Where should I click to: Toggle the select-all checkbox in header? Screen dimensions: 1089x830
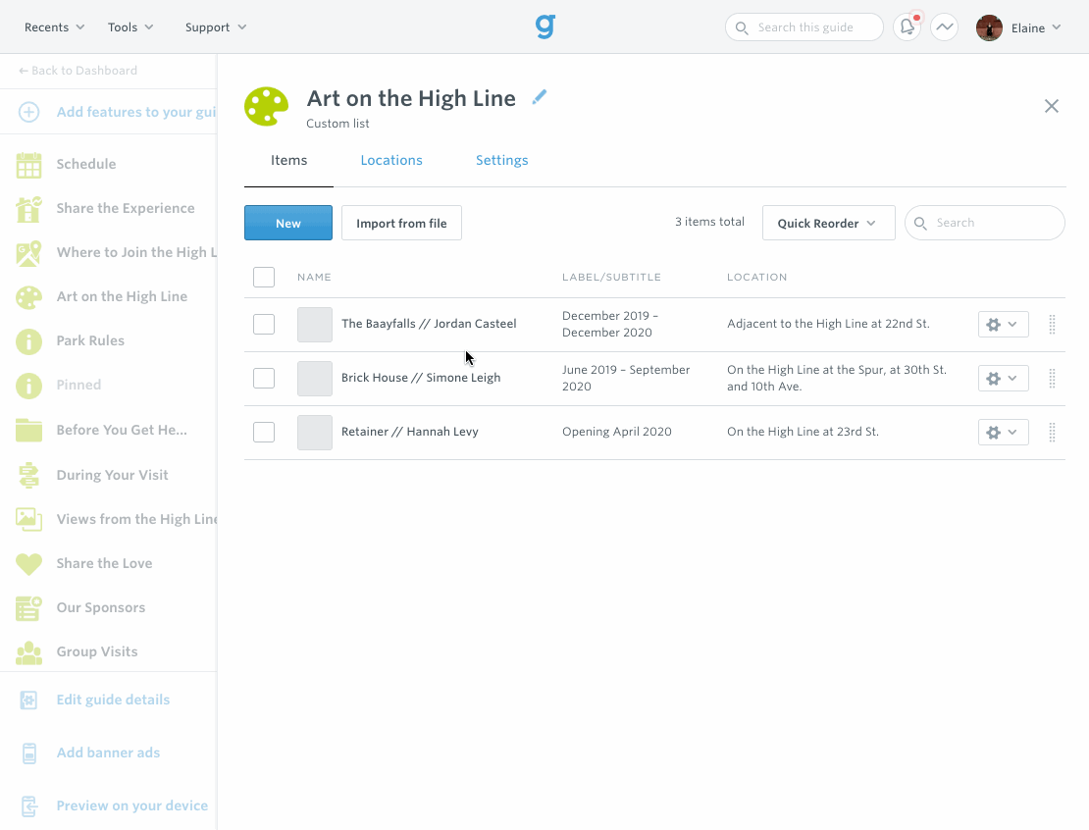point(264,278)
